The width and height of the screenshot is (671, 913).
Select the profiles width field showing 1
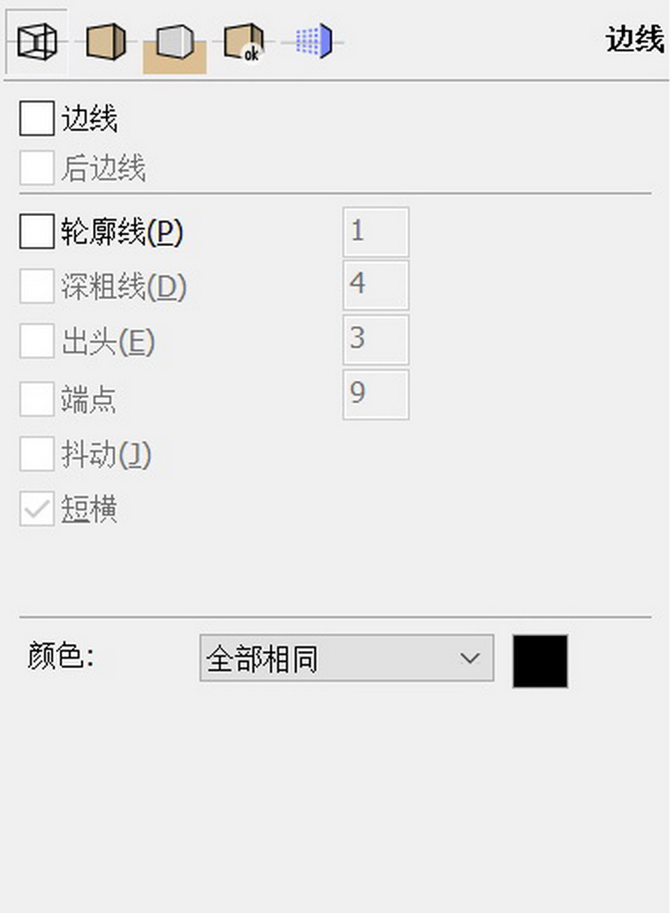coord(375,231)
